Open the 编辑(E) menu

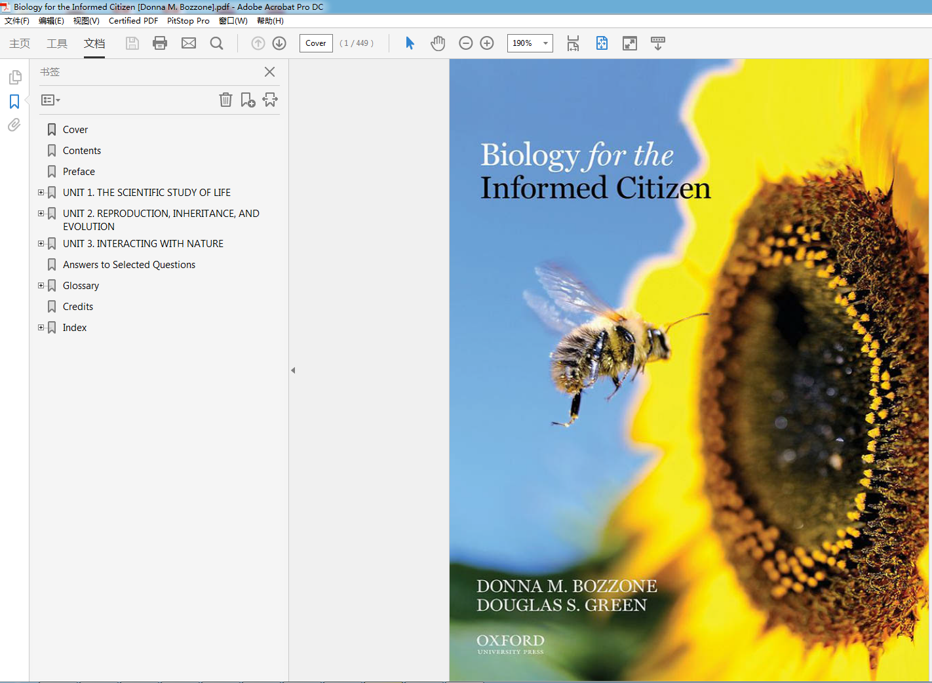pos(51,21)
